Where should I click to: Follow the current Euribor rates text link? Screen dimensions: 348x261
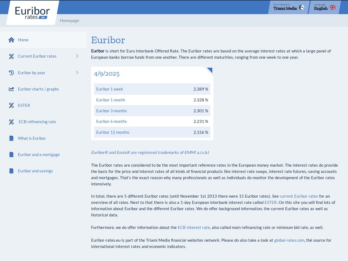tap(299, 196)
